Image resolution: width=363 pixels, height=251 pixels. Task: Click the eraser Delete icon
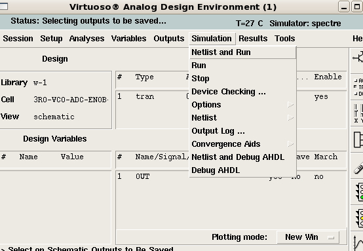[358, 166]
